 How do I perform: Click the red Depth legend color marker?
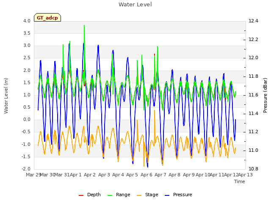[x=81, y=195]
